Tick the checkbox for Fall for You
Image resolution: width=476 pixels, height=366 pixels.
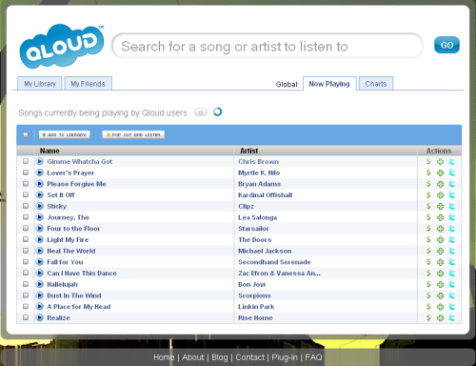pyautogui.click(x=26, y=262)
